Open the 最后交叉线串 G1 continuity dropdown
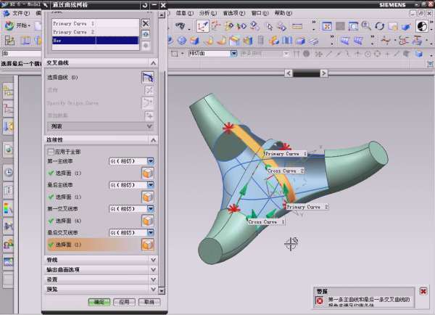The height and width of the screenshot is (315, 435). tap(151, 232)
